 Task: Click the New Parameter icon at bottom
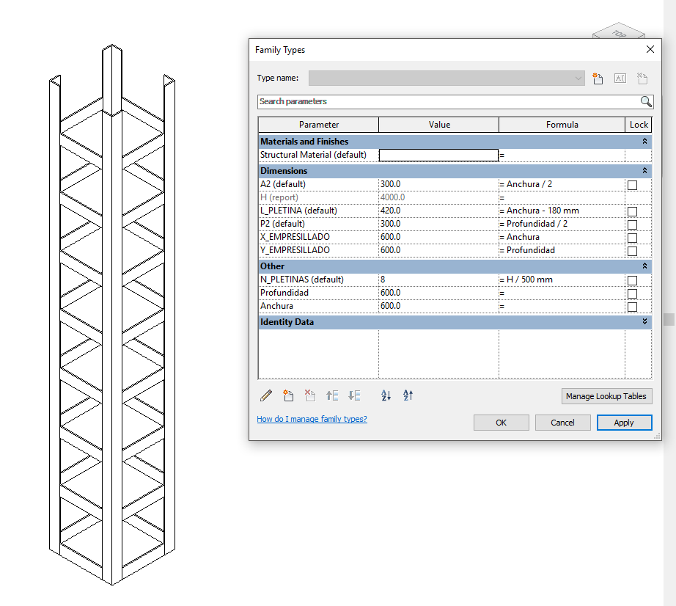pyautogui.click(x=288, y=395)
